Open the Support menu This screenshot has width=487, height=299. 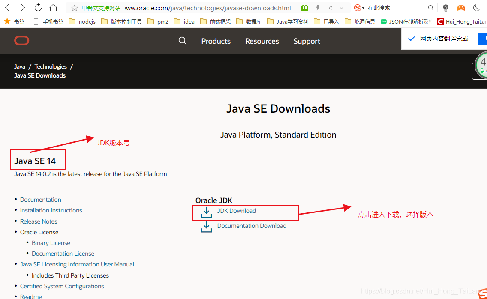(307, 41)
